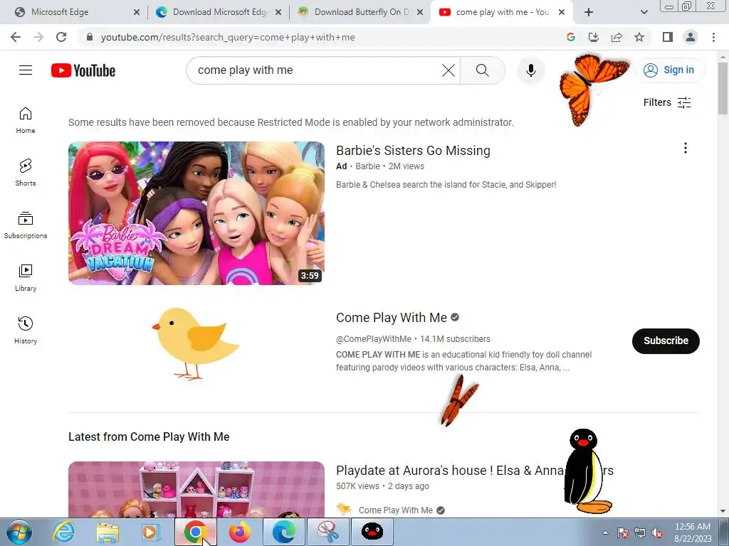Open Windows Explorer from taskbar
This screenshot has width=729, height=546.
107,532
